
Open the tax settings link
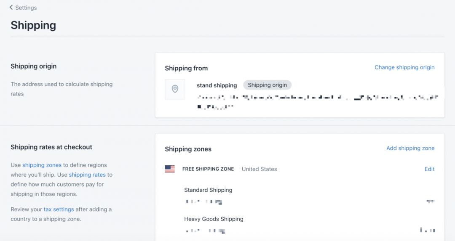pos(59,209)
